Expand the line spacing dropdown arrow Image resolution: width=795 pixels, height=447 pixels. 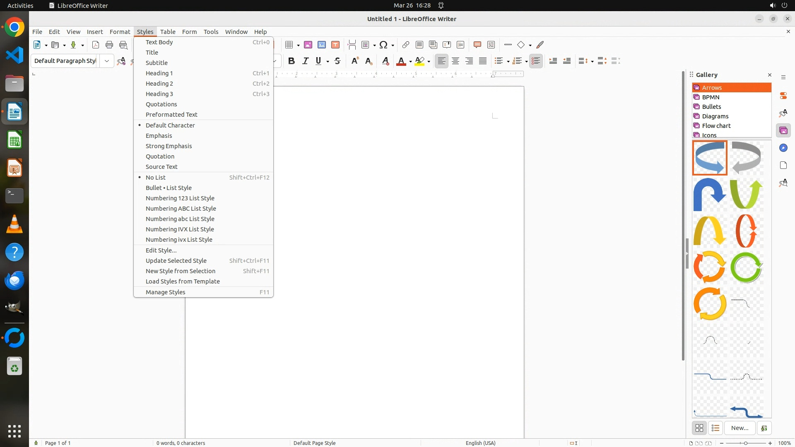(592, 62)
